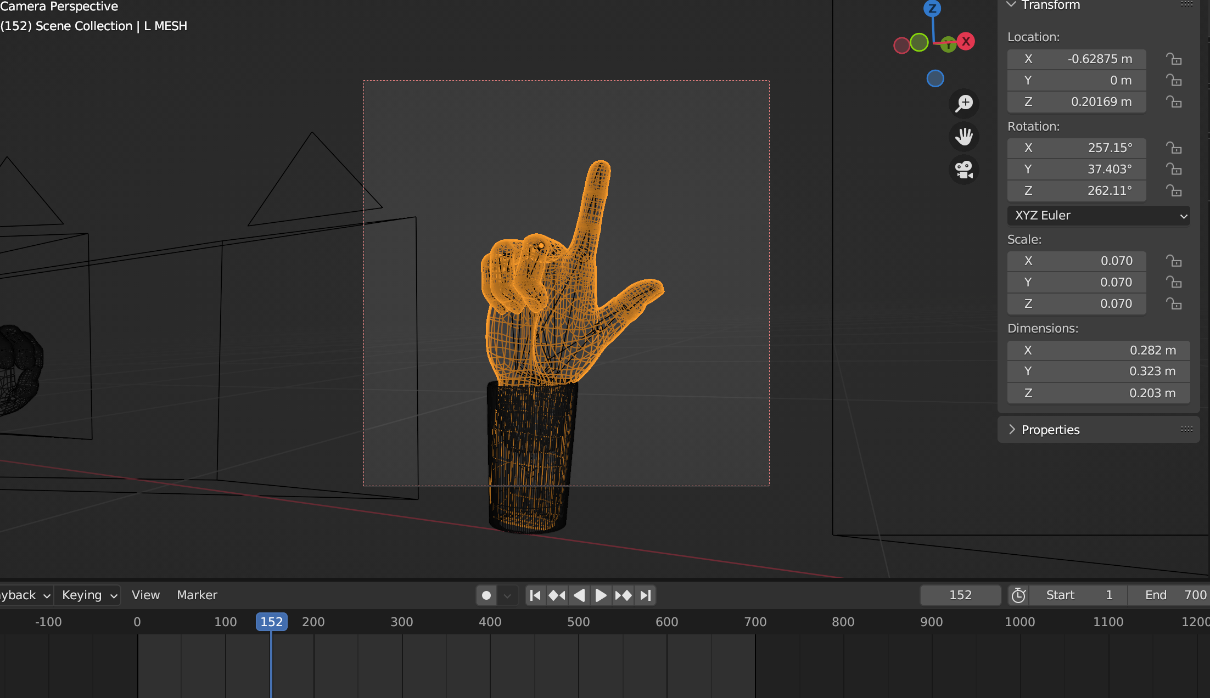Toggle the Rotation Z lock icon
Viewport: 1210px width, 698px height.
(1174, 190)
